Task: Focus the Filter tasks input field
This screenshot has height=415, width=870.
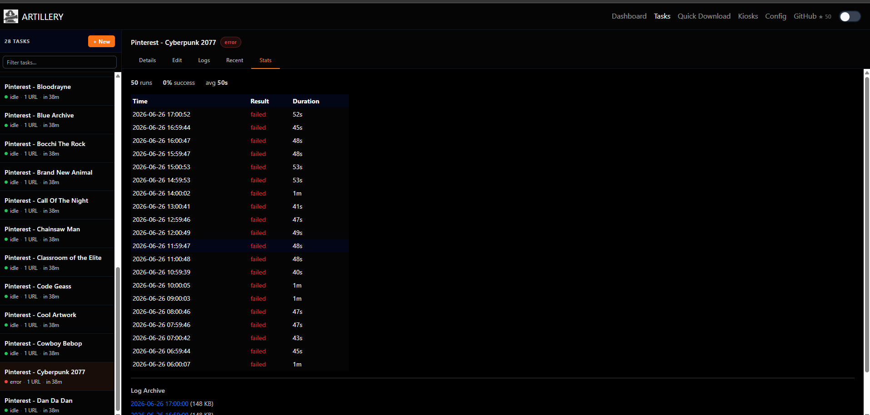Action: [x=60, y=62]
